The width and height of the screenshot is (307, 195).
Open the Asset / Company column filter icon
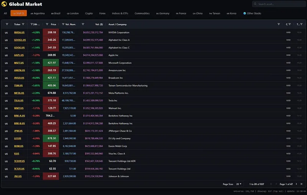(279, 24)
